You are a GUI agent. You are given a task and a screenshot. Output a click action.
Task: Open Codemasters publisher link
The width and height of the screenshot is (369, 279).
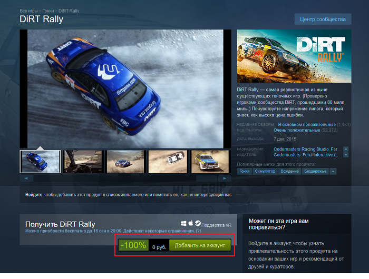[287, 155]
